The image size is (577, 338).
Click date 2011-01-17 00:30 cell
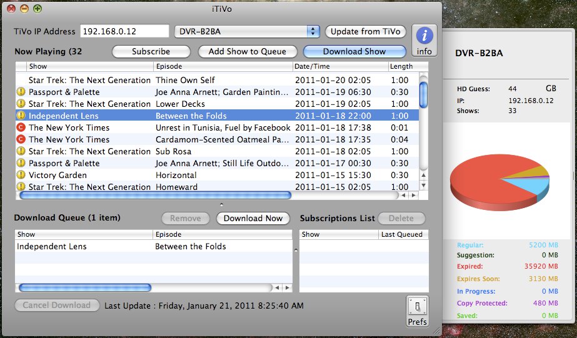(333, 163)
